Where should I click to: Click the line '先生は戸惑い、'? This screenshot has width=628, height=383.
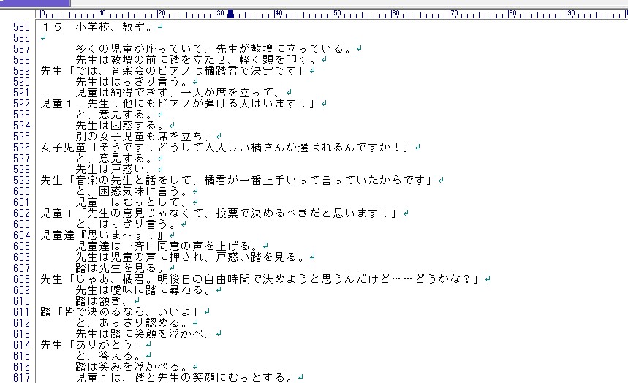(x=114, y=170)
